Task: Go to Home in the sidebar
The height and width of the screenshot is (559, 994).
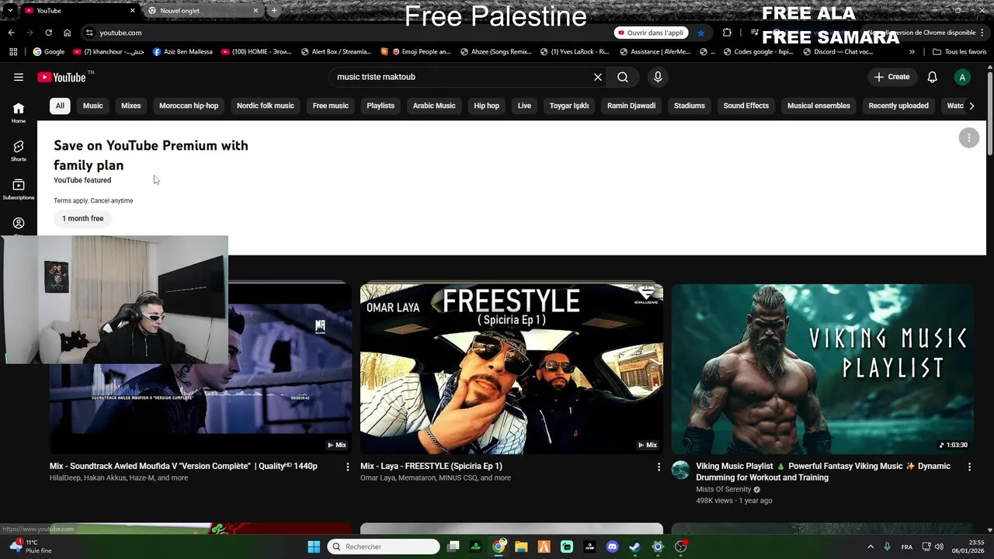Action: [x=19, y=113]
